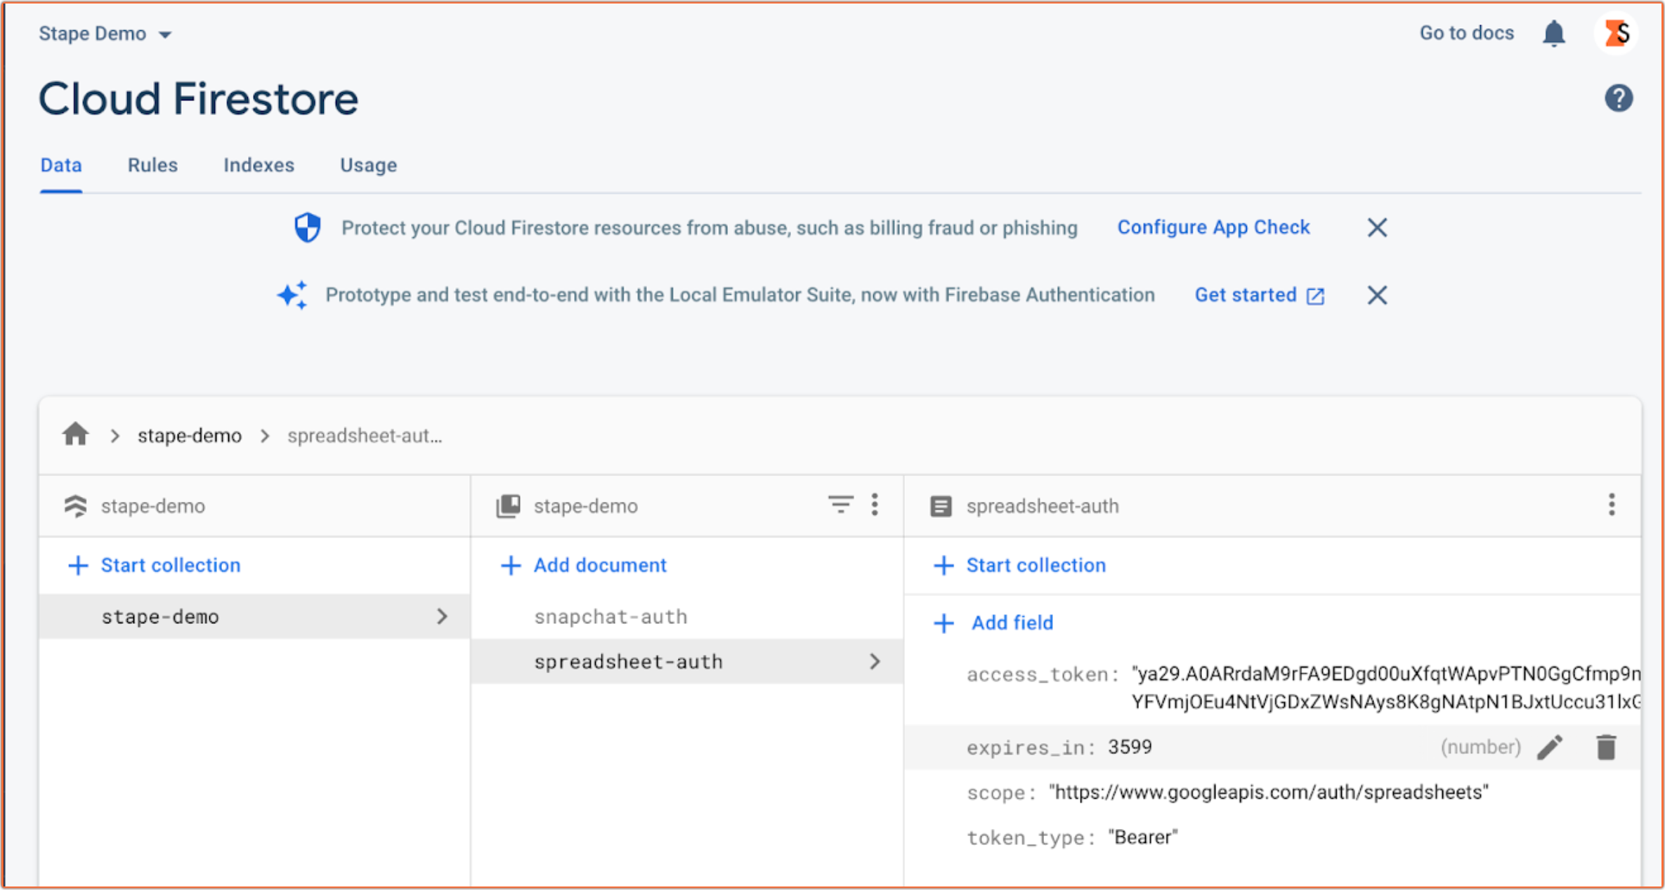Click the Get started link

pos(1246,295)
